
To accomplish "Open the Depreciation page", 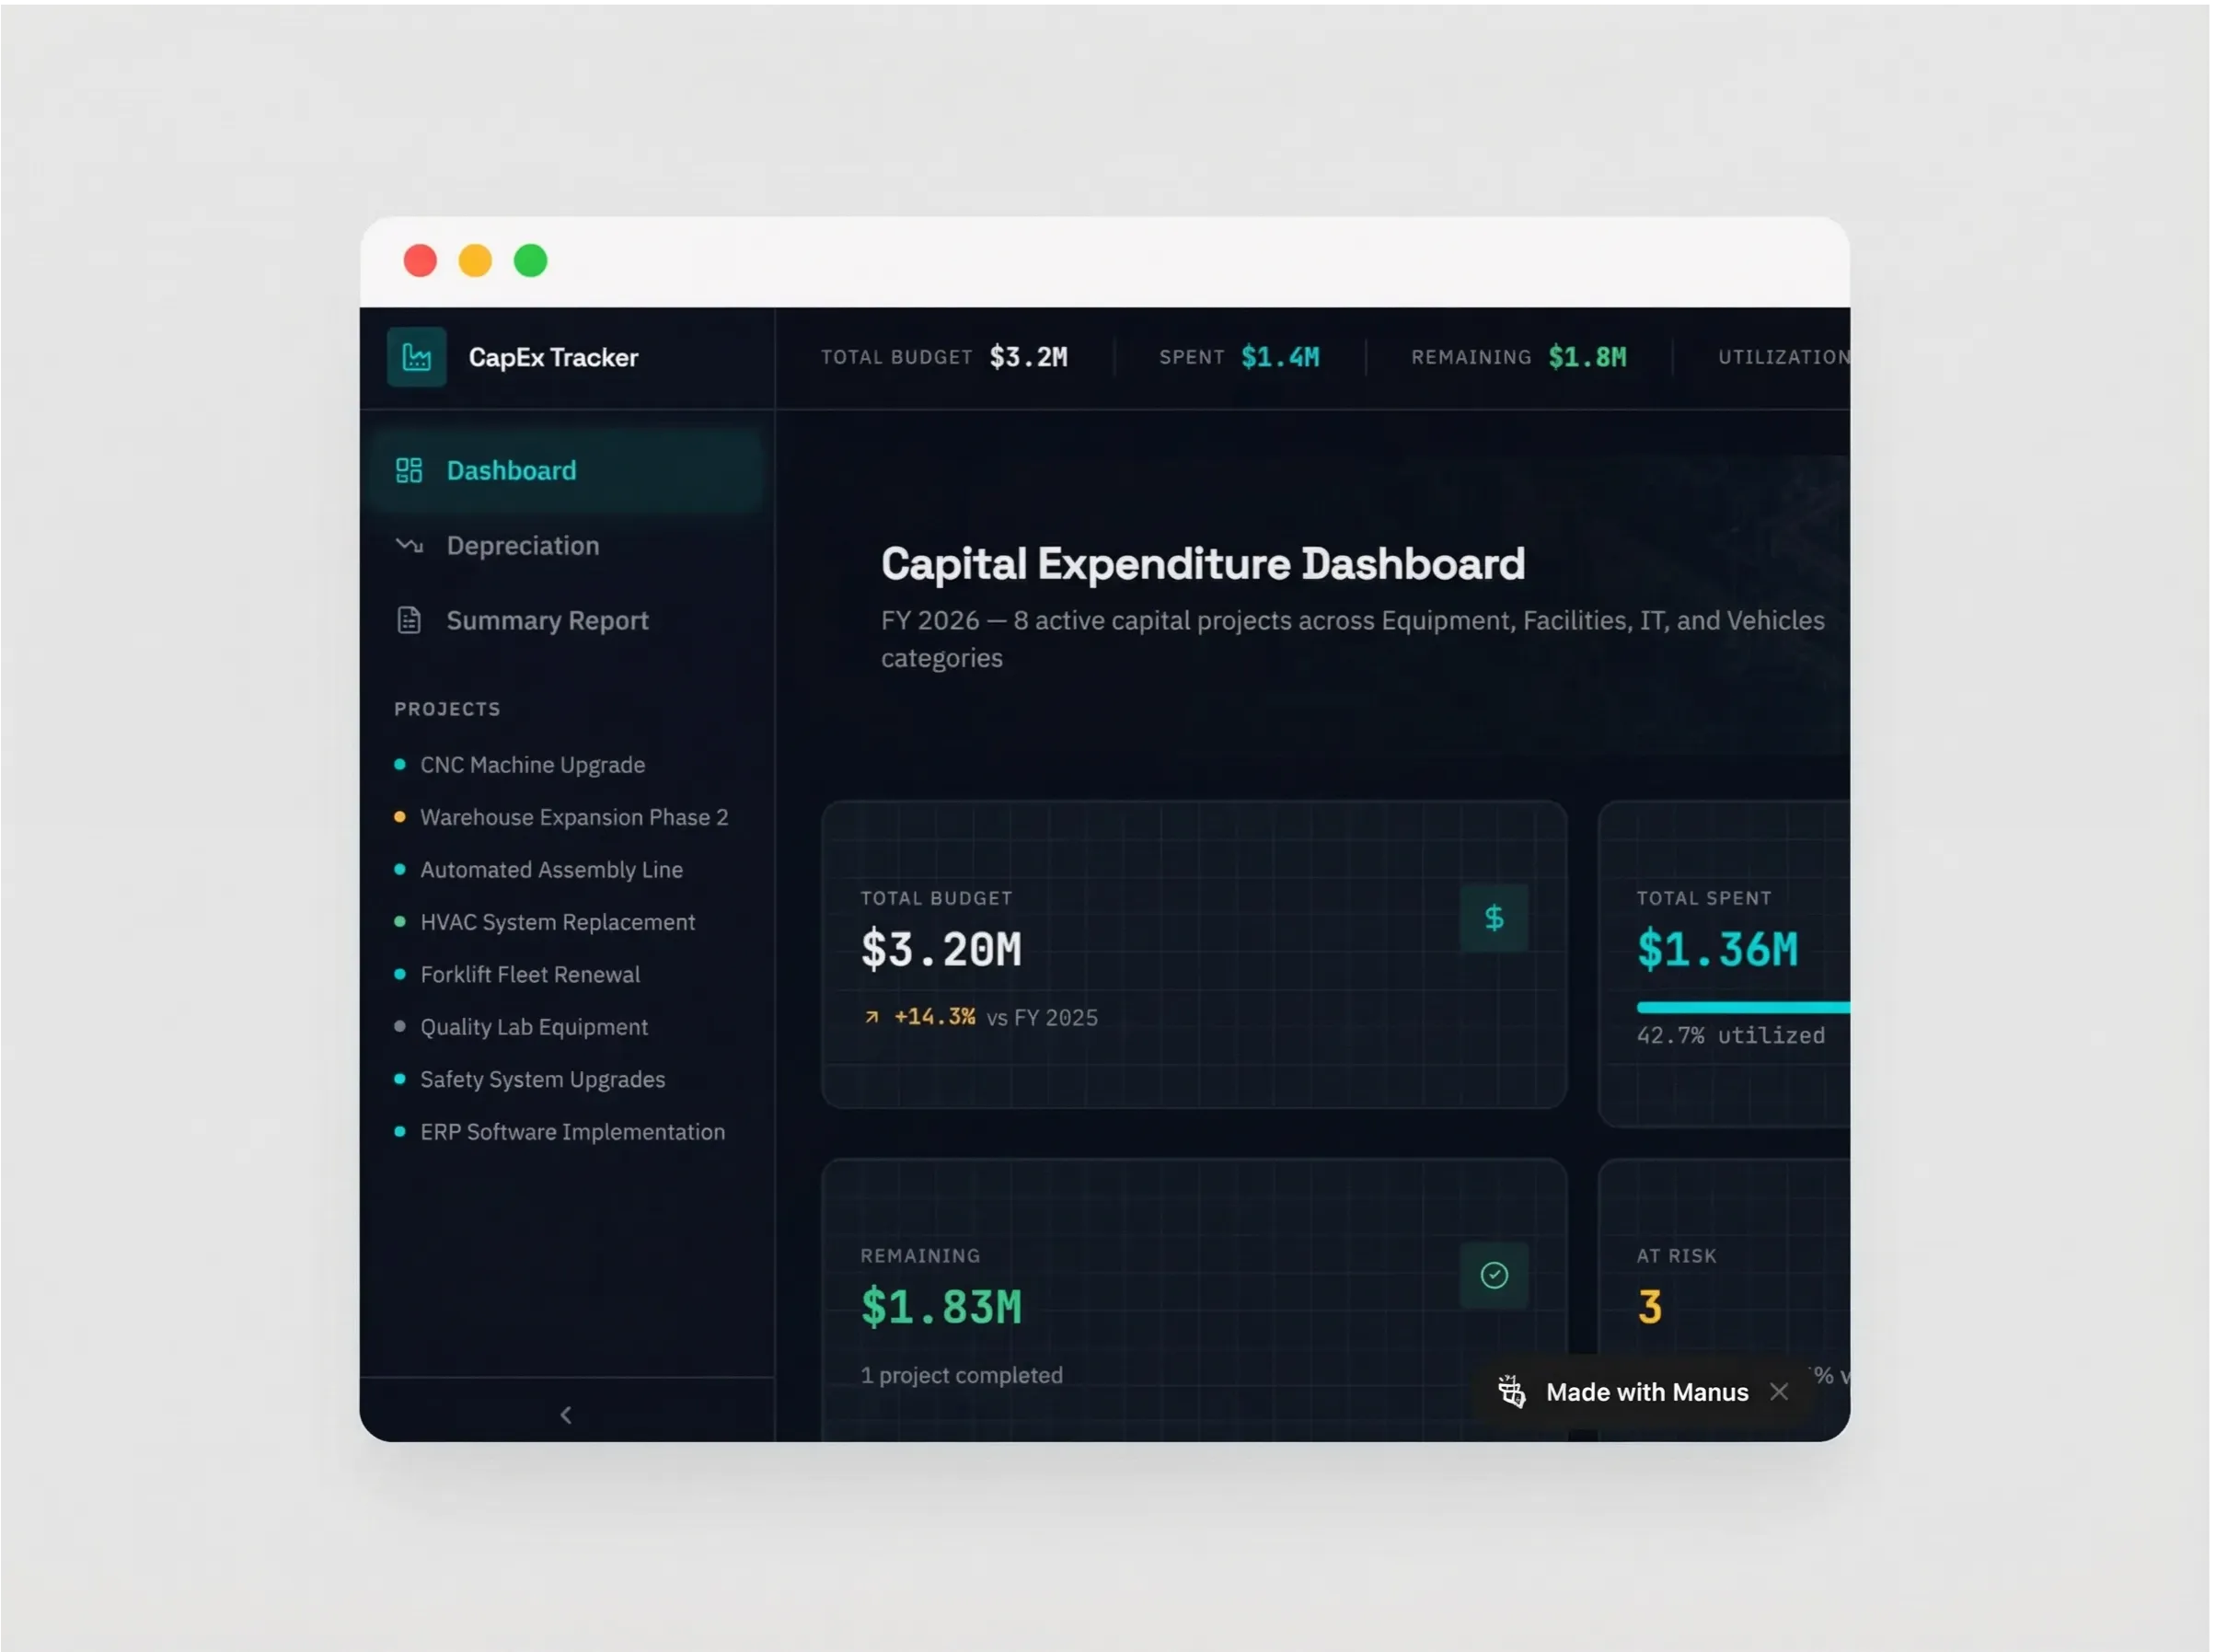I will (x=522, y=545).
